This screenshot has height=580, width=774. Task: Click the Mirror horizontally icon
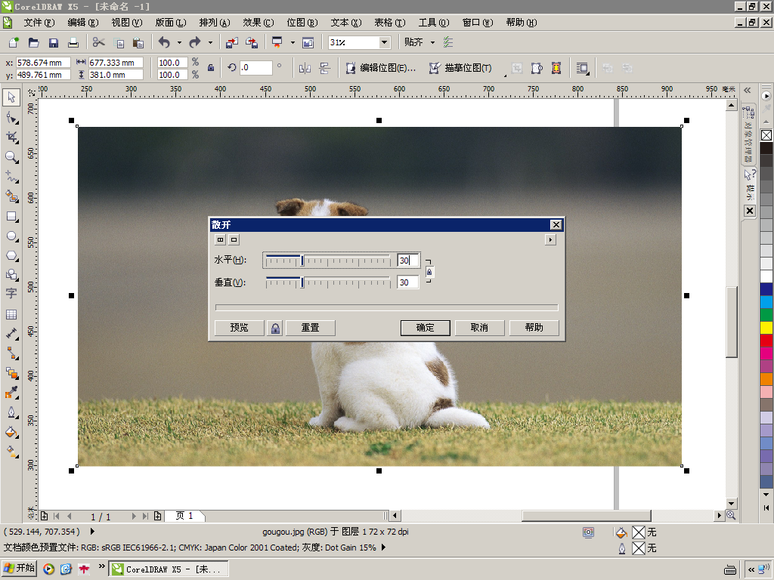[305, 68]
